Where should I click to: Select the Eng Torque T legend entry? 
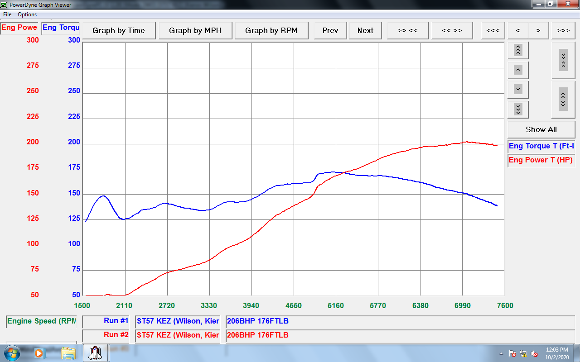[541, 146]
